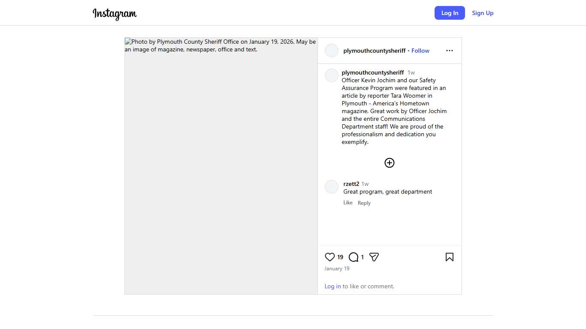
Task: Click the header plymouthcountysheriff profile avatar
Action: [x=332, y=51]
